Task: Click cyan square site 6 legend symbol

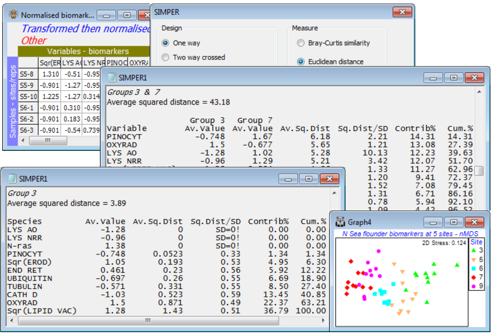Action: coord(473,268)
